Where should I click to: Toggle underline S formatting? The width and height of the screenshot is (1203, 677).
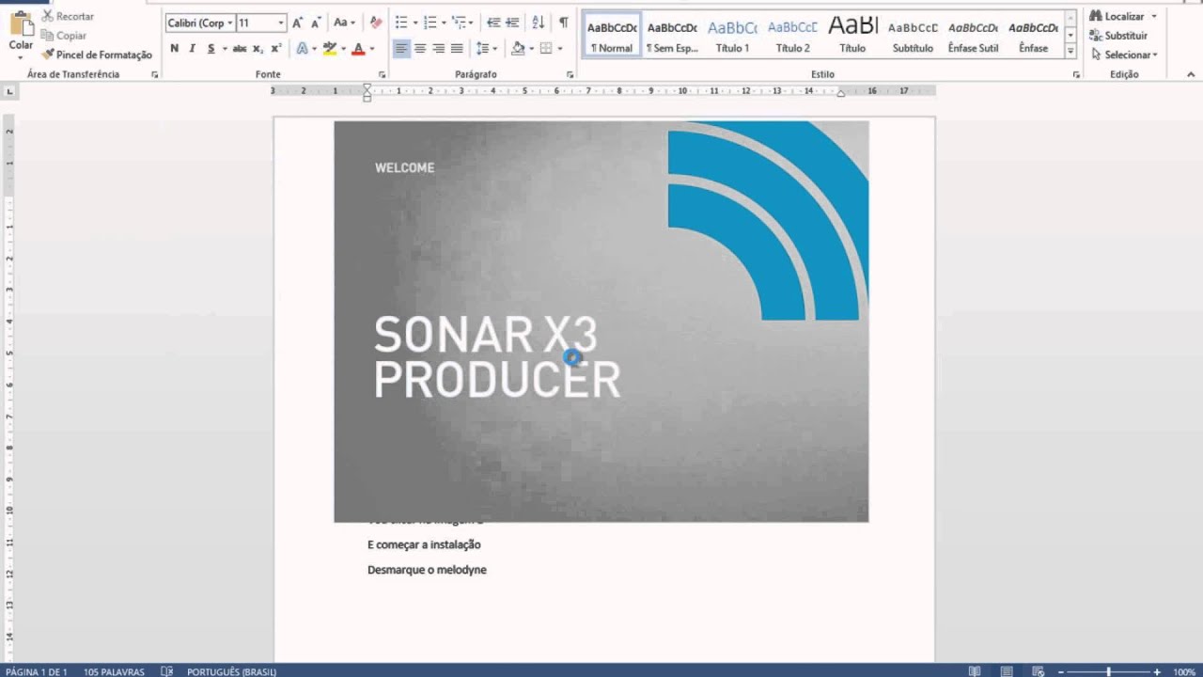pyautogui.click(x=211, y=48)
